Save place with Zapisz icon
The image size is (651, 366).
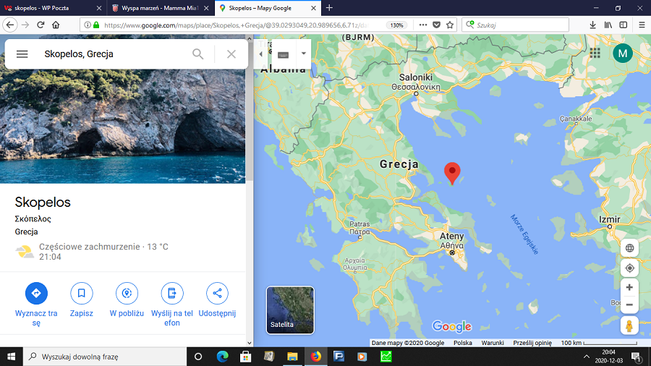coord(82,293)
